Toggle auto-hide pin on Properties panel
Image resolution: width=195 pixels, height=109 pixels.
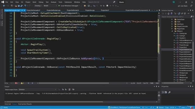[190, 86]
